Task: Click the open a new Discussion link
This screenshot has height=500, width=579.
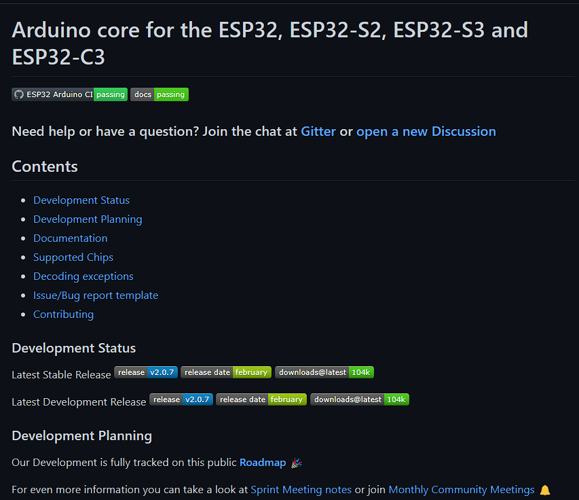Action: (x=426, y=131)
